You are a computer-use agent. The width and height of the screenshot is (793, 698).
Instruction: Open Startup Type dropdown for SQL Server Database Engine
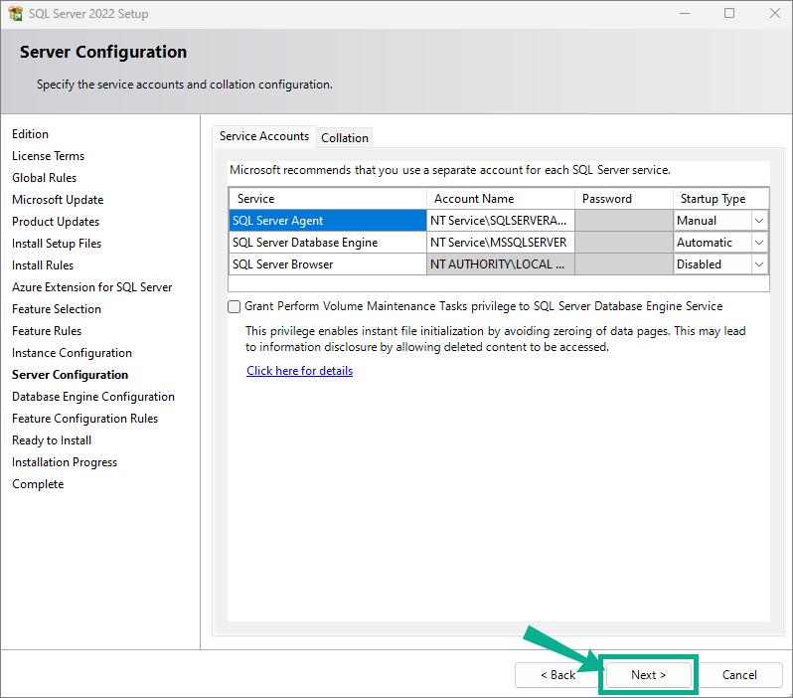(759, 243)
